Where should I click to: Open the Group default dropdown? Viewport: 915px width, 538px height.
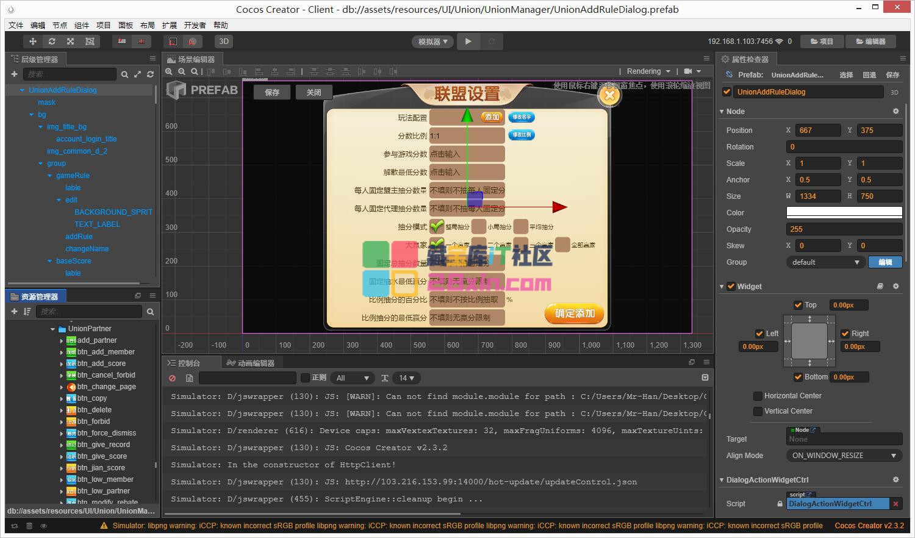[826, 262]
